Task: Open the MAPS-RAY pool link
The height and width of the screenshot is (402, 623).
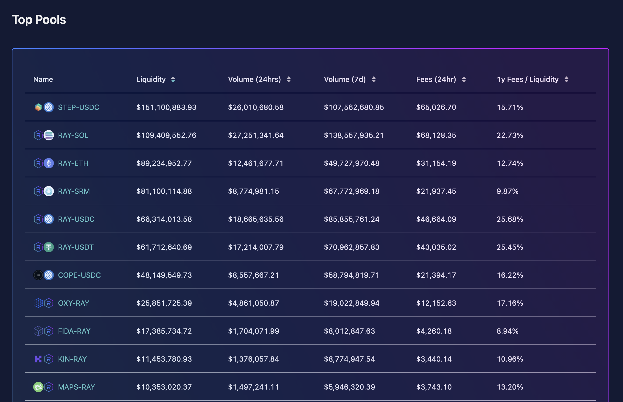Action: point(76,387)
